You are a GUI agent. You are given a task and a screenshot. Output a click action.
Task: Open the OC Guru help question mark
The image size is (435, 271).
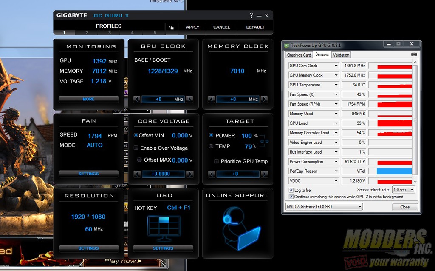tap(251, 16)
